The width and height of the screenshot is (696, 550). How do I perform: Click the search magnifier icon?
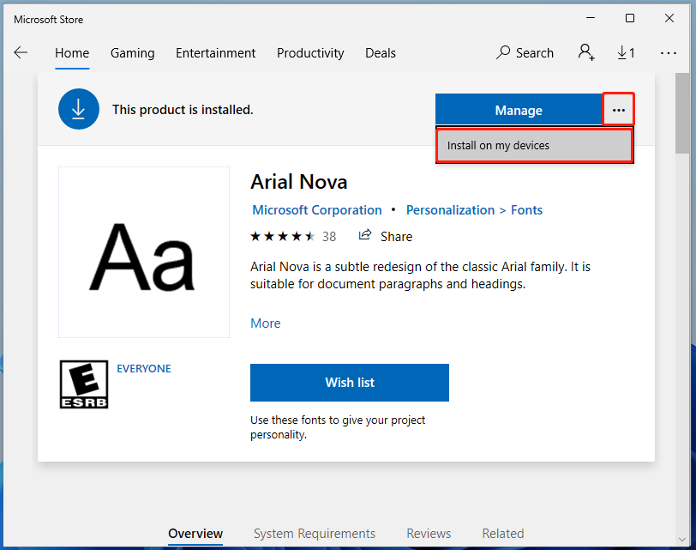[x=503, y=52]
